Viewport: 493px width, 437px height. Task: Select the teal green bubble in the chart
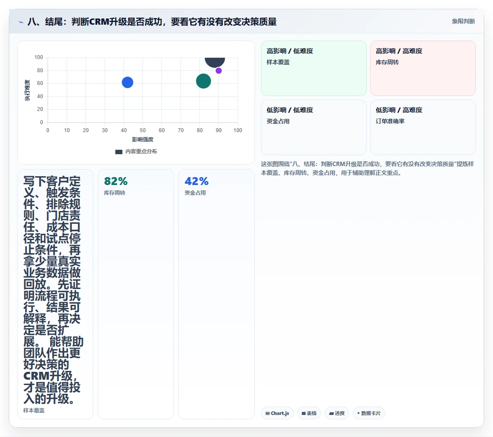pos(203,81)
